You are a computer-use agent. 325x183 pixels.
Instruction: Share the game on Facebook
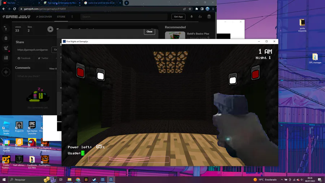pyautogui.click(x=24, y=58)
